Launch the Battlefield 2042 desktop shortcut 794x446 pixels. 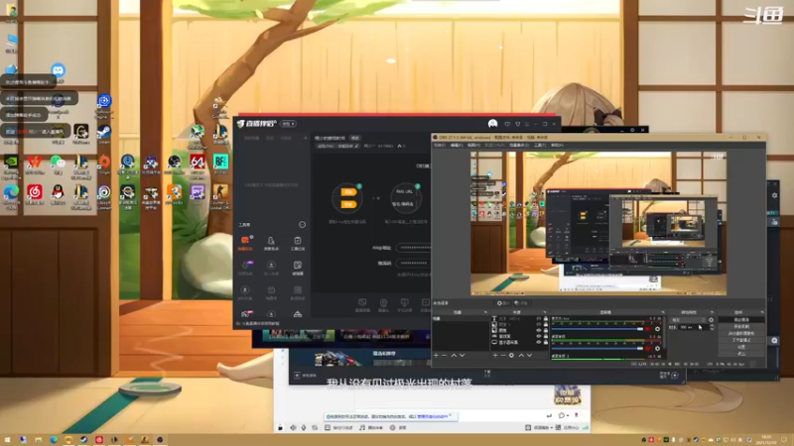point(220,162)
